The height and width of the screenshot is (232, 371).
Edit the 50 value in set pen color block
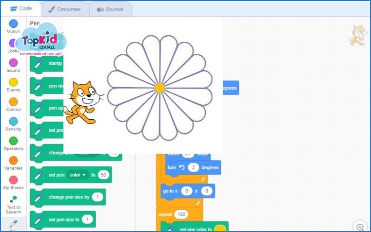[103, 175]
